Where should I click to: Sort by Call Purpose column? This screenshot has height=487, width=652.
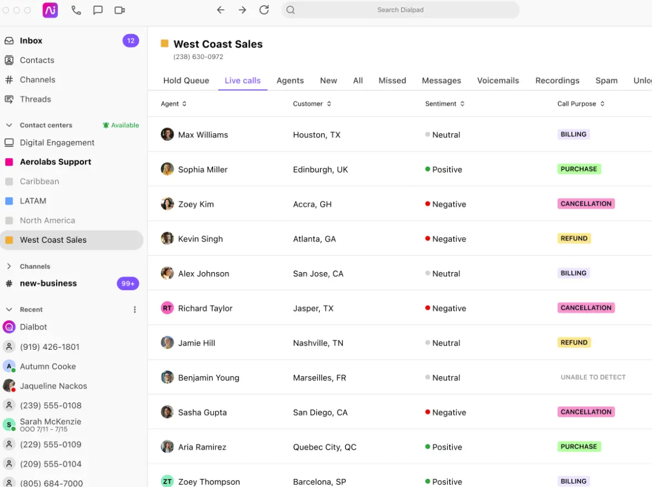tap(581, 104)
